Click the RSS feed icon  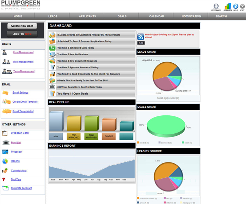(x=140, y=37)
